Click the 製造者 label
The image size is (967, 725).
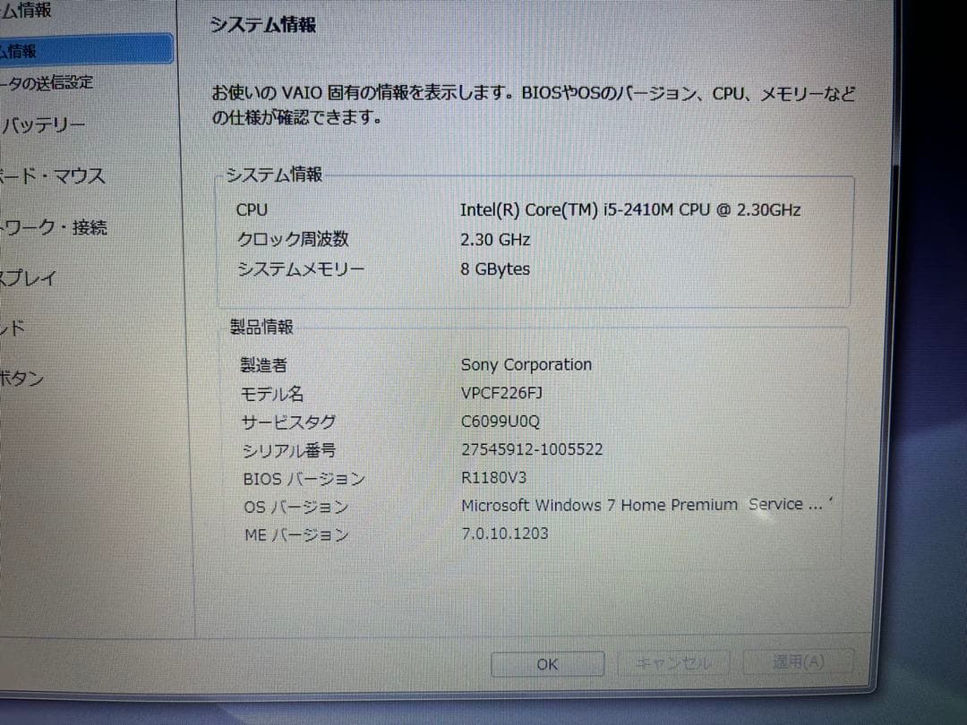(x=263, y=365)
